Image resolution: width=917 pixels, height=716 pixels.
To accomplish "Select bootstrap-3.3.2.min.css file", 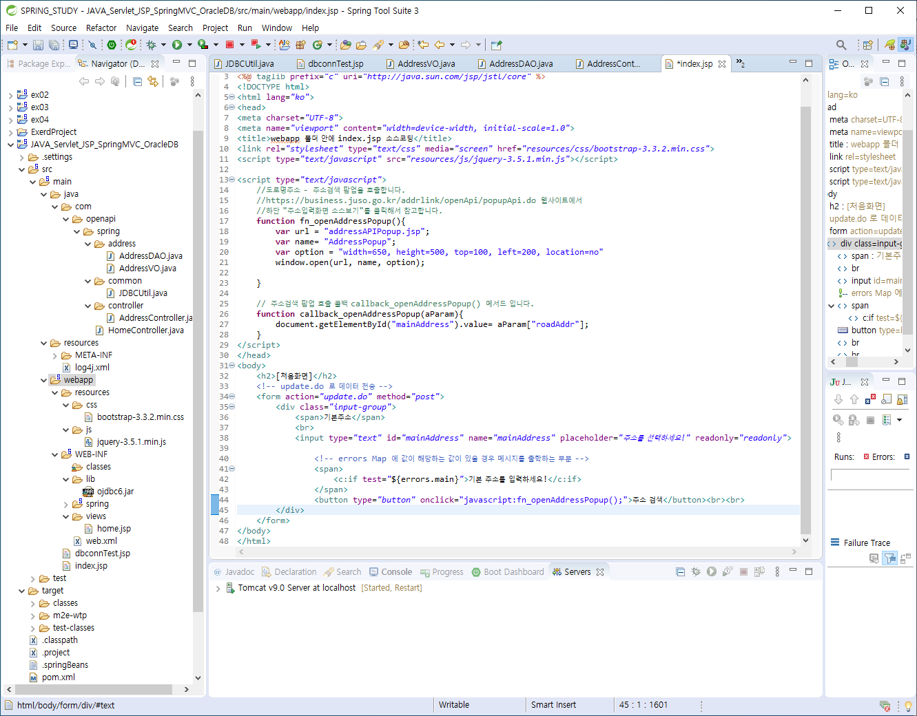I will tap(134, 417).
